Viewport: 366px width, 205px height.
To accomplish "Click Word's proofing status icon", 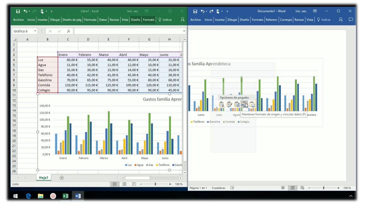I will (232, 188).
